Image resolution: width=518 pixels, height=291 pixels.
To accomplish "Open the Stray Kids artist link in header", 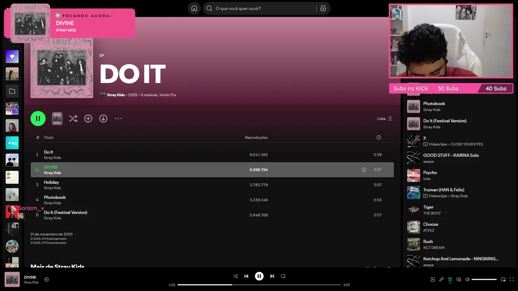I will [x=116, y=95].
